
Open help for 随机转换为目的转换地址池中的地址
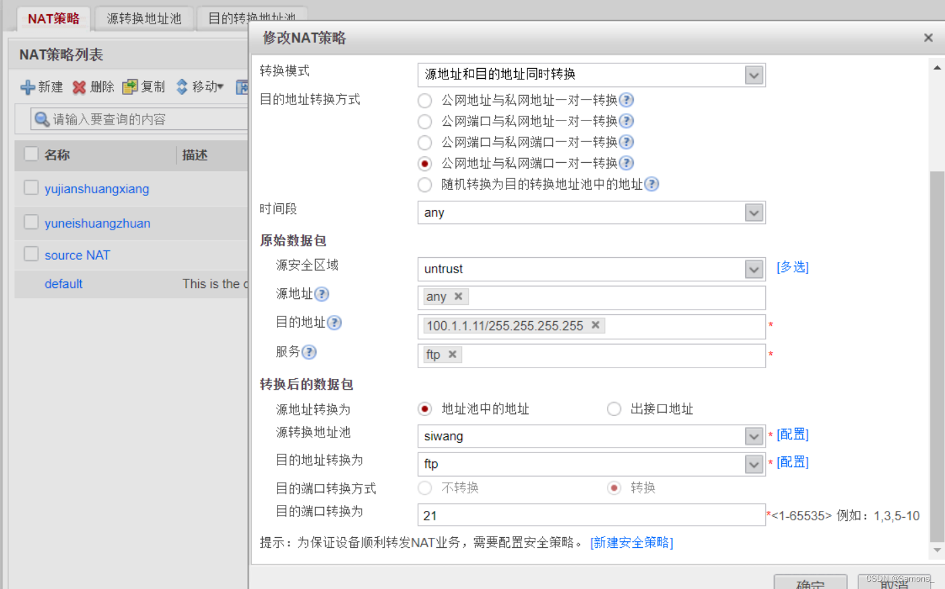point(651,184)
